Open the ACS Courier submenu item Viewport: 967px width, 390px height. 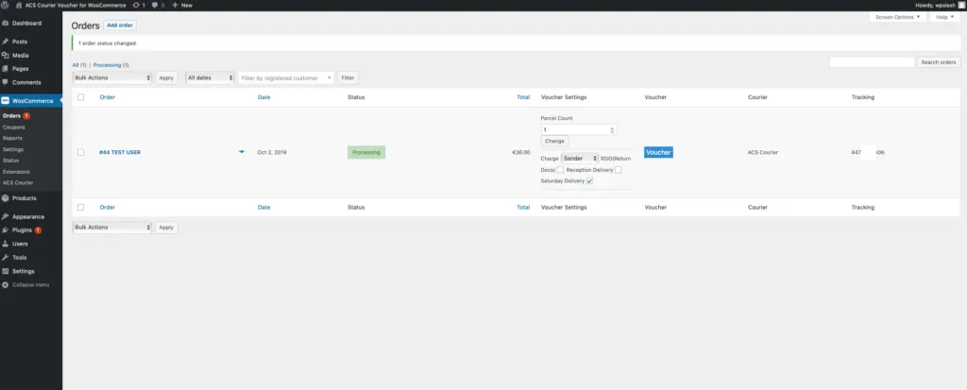(18, 182)
